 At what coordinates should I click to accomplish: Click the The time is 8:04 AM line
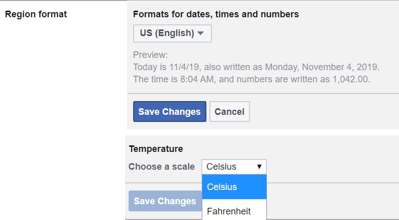252,79
